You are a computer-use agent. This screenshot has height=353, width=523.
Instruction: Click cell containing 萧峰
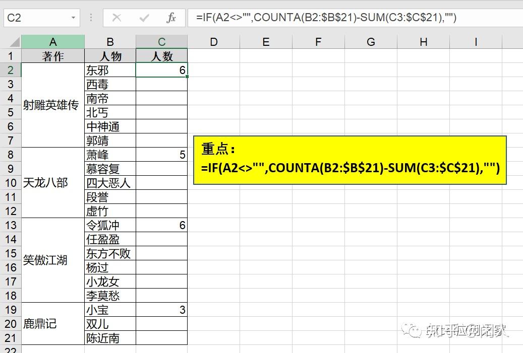click(110, 155)
